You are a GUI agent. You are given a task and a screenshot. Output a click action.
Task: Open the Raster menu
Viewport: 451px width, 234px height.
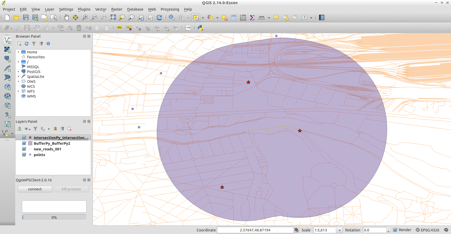tap(117, 9)
